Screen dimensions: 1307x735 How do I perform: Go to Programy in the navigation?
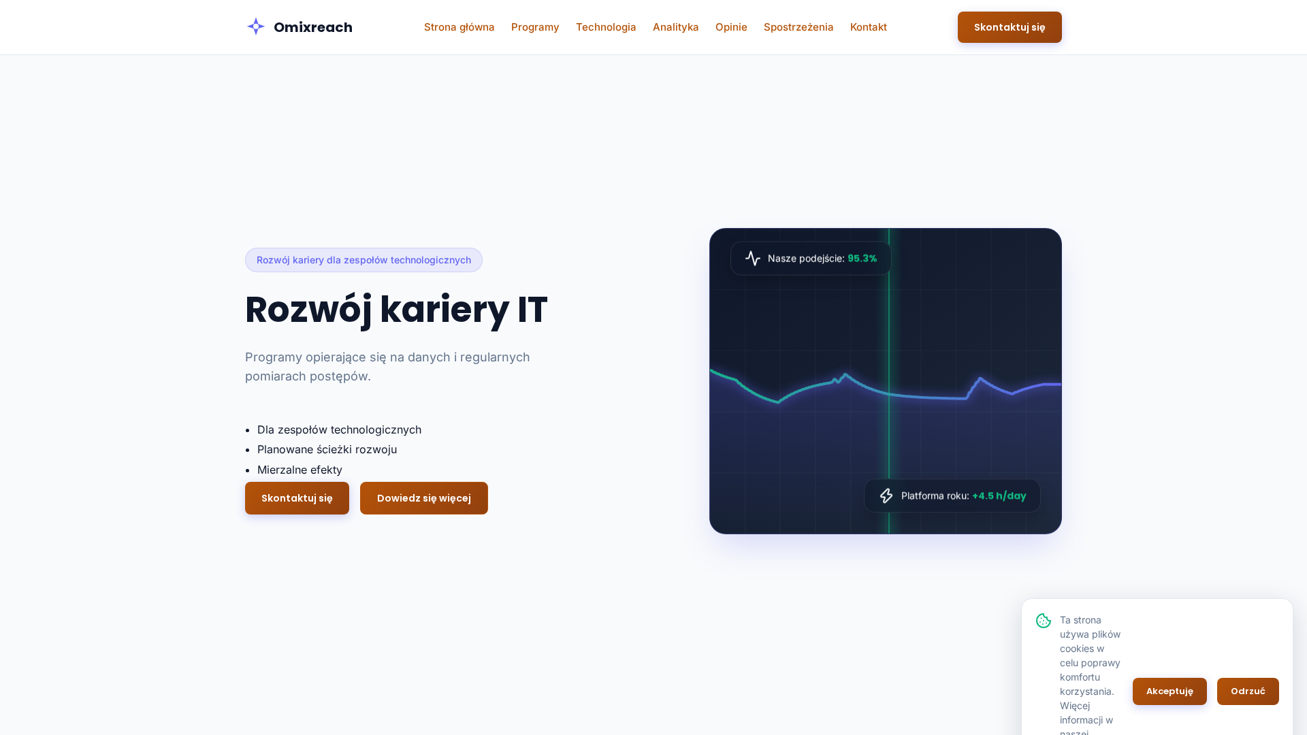pyautogui.click(x=535, y=27)
